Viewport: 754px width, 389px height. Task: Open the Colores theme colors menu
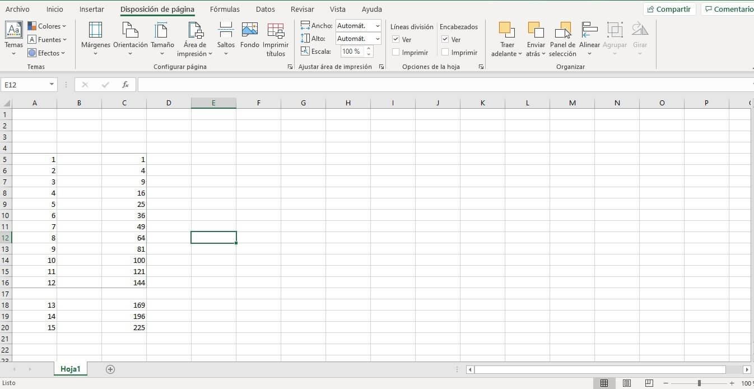point(46,26)
